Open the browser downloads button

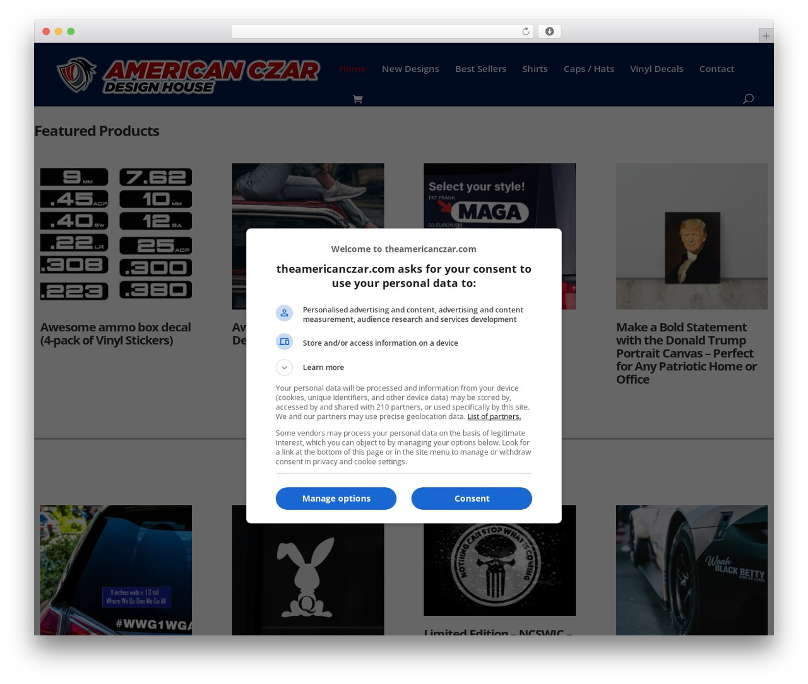549,32
